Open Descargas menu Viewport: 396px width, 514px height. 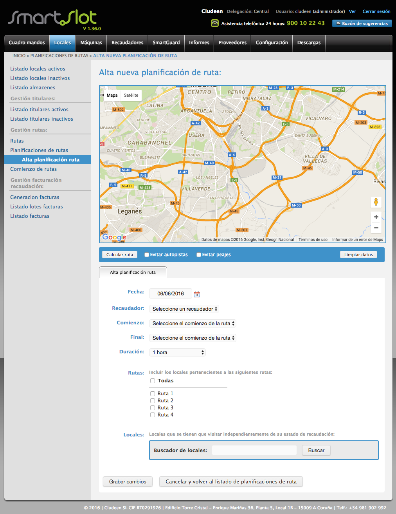coord(309,43)
